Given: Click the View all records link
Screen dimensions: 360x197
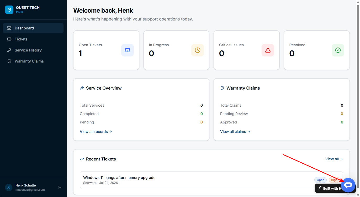Looking at the screenshot, I should (x=96, y=132).
